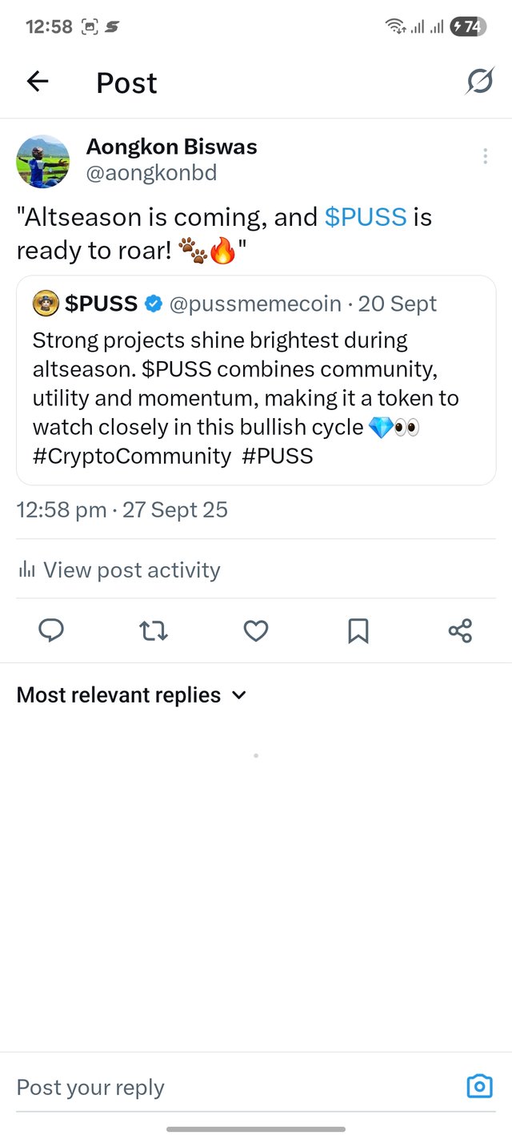Tap the share icon

pos(460,631)
